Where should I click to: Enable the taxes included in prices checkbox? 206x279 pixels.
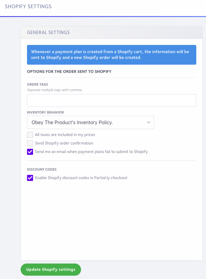(30, 135)
